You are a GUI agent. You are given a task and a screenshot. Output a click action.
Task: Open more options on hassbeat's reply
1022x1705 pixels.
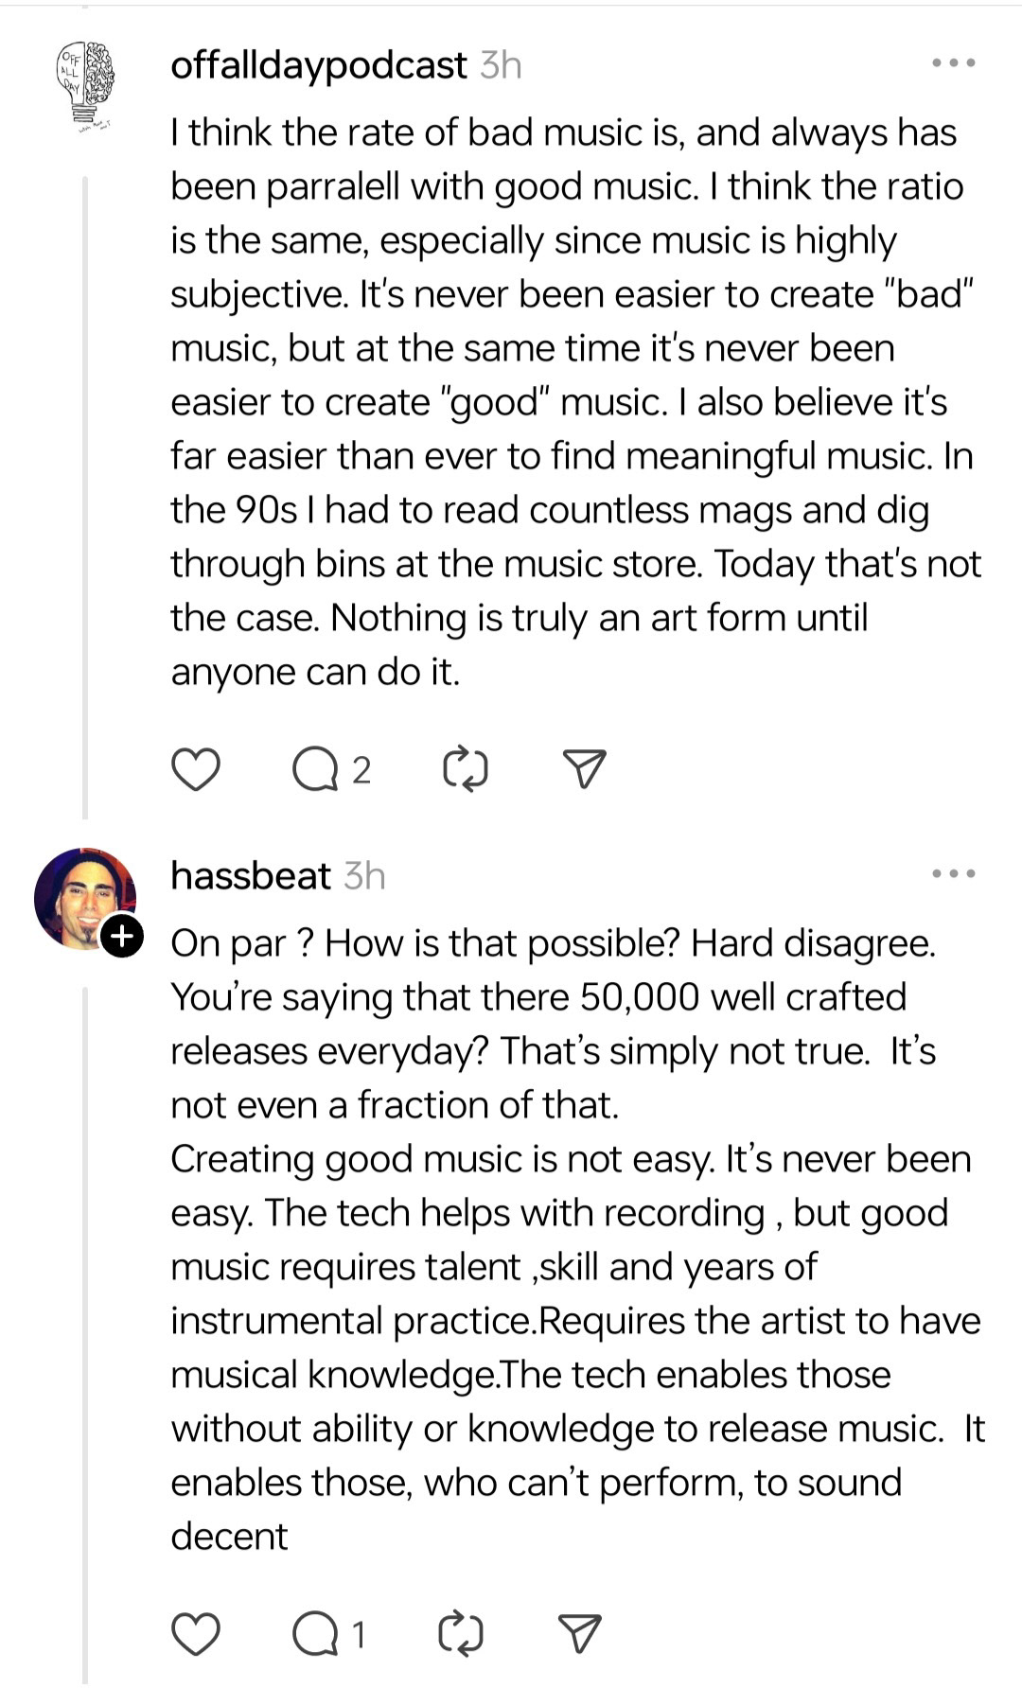tap(953, 874)
